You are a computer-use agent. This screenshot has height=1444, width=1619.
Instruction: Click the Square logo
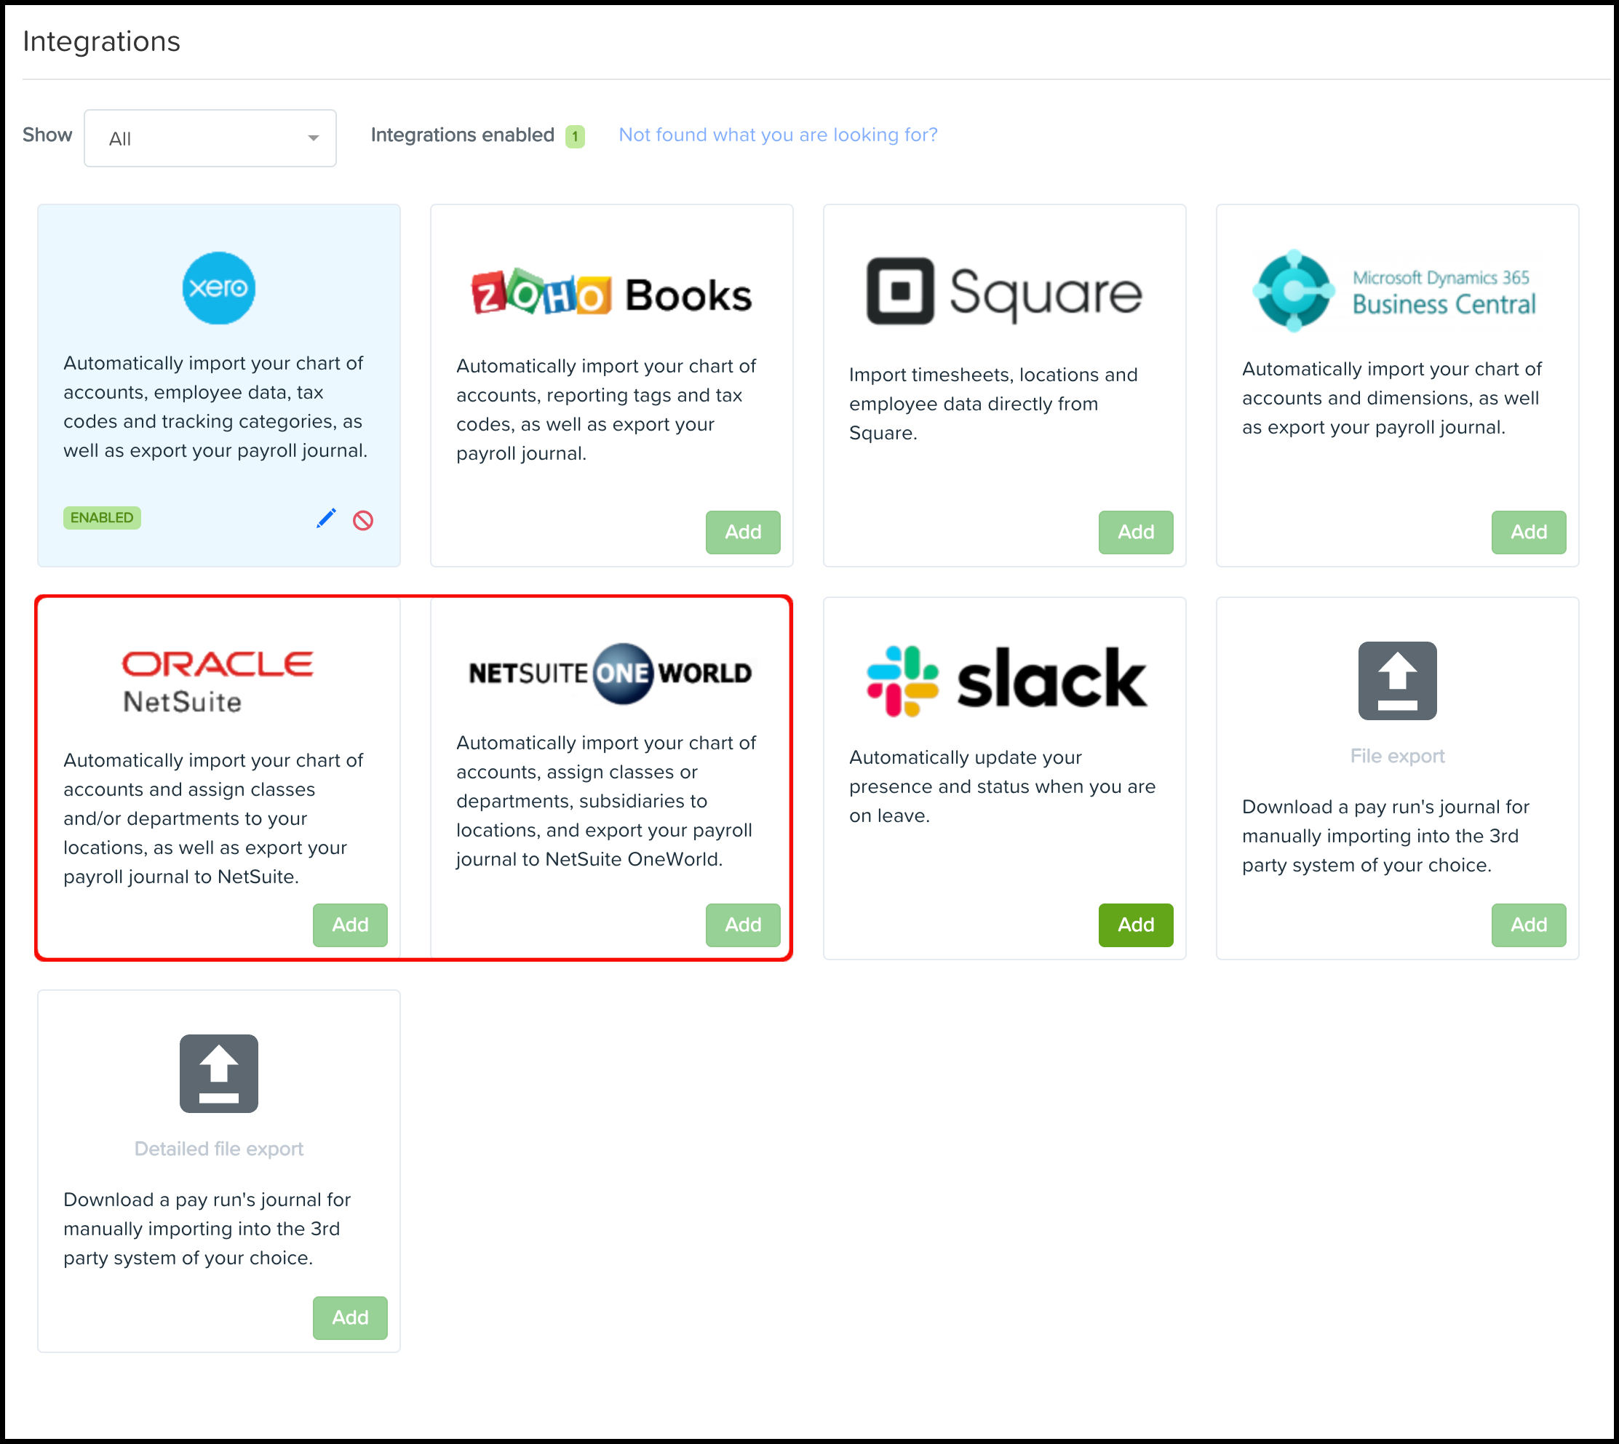tap(1004, 291)
